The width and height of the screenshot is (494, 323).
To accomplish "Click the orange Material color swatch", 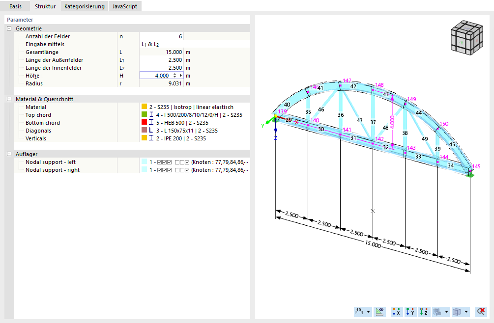I will point(145,107).
